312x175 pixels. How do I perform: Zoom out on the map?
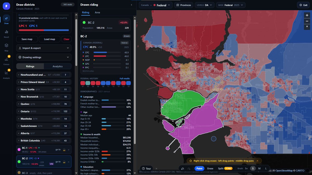[x=307, y=21]
